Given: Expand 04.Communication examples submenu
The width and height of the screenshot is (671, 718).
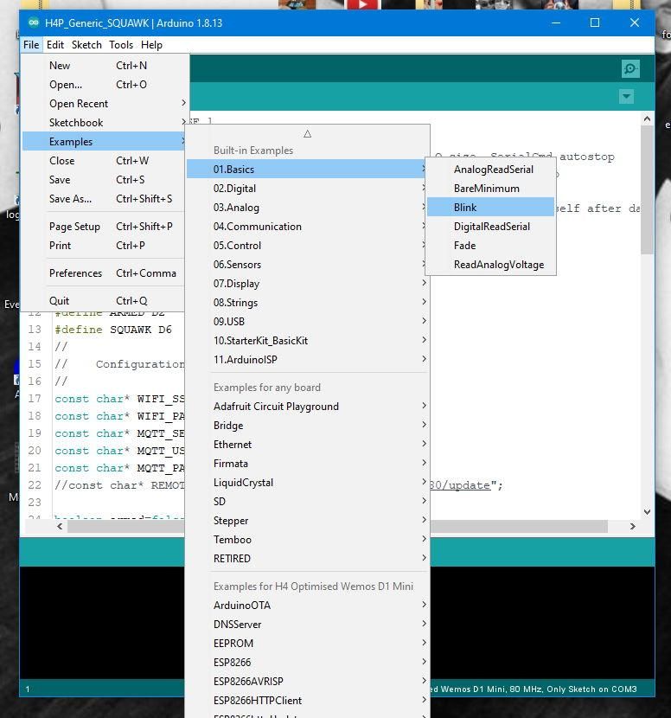Looking at the screenshot, I should [307, 226].
